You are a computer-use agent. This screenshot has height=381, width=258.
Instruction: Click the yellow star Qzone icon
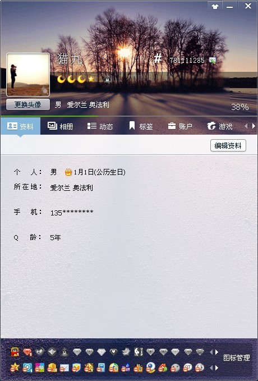tap(15, 368)
